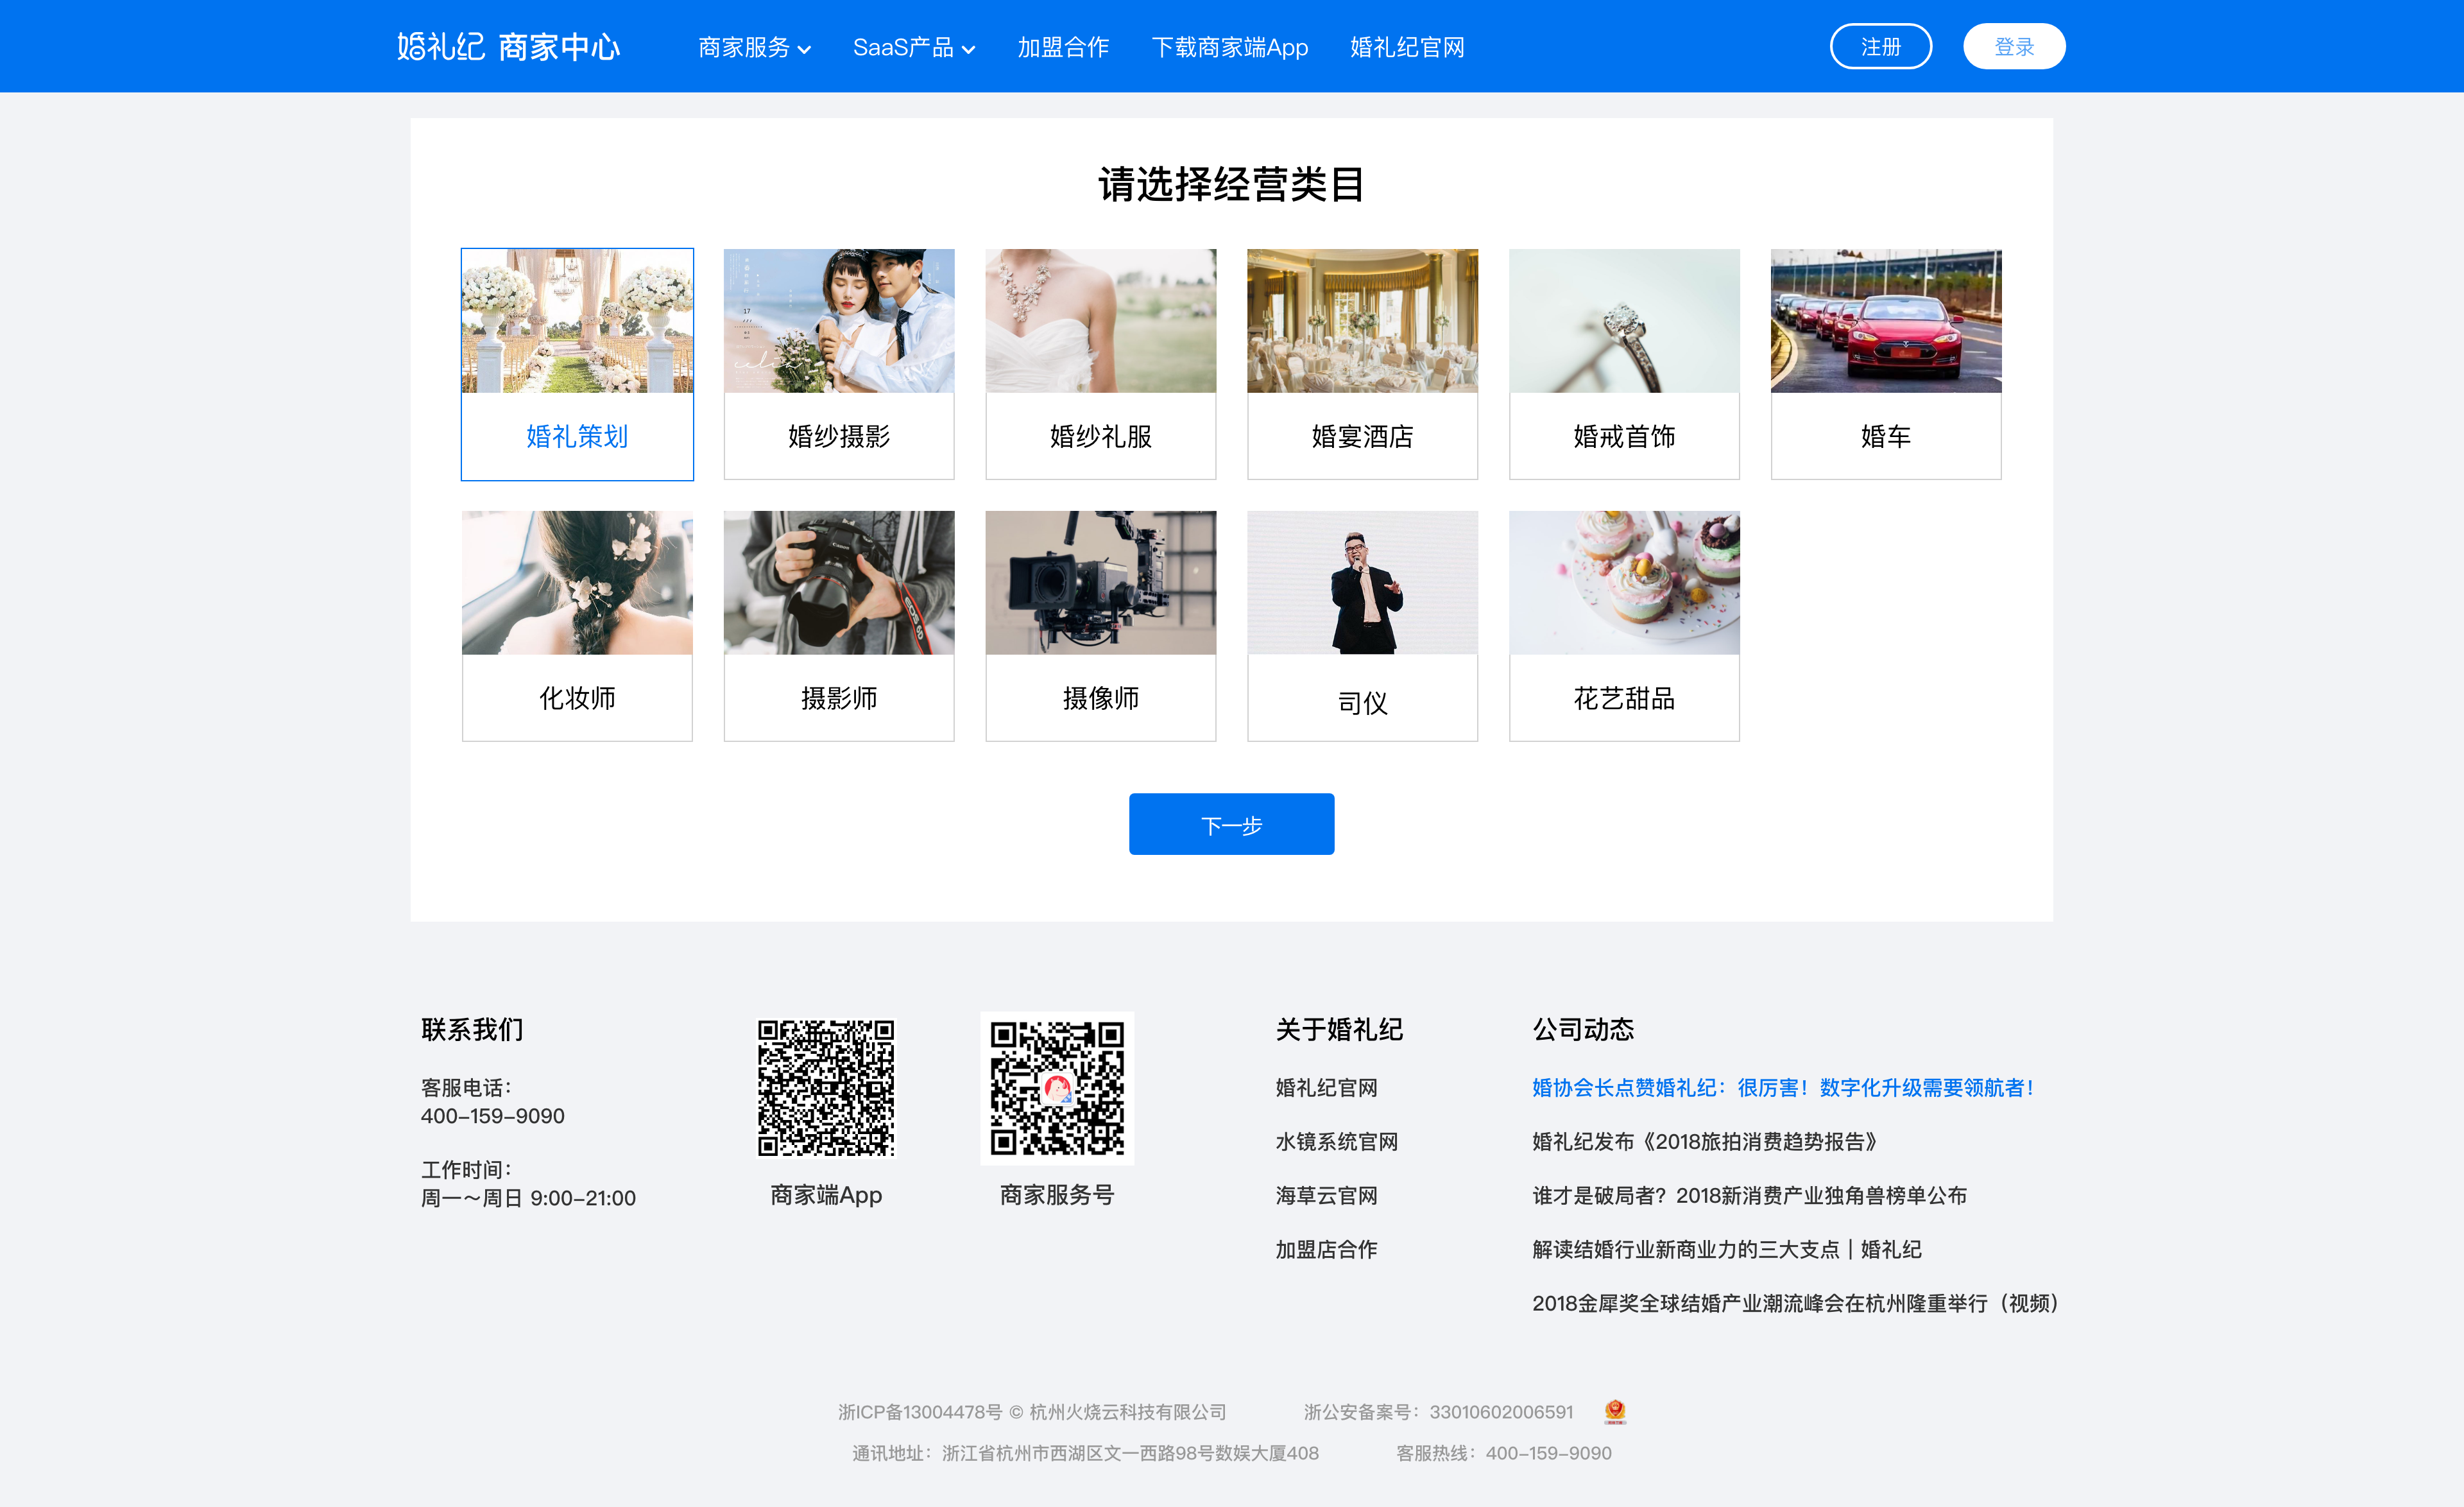Choose the 摄影师 camera category
2464x1507 pixels.
[838, 626]
